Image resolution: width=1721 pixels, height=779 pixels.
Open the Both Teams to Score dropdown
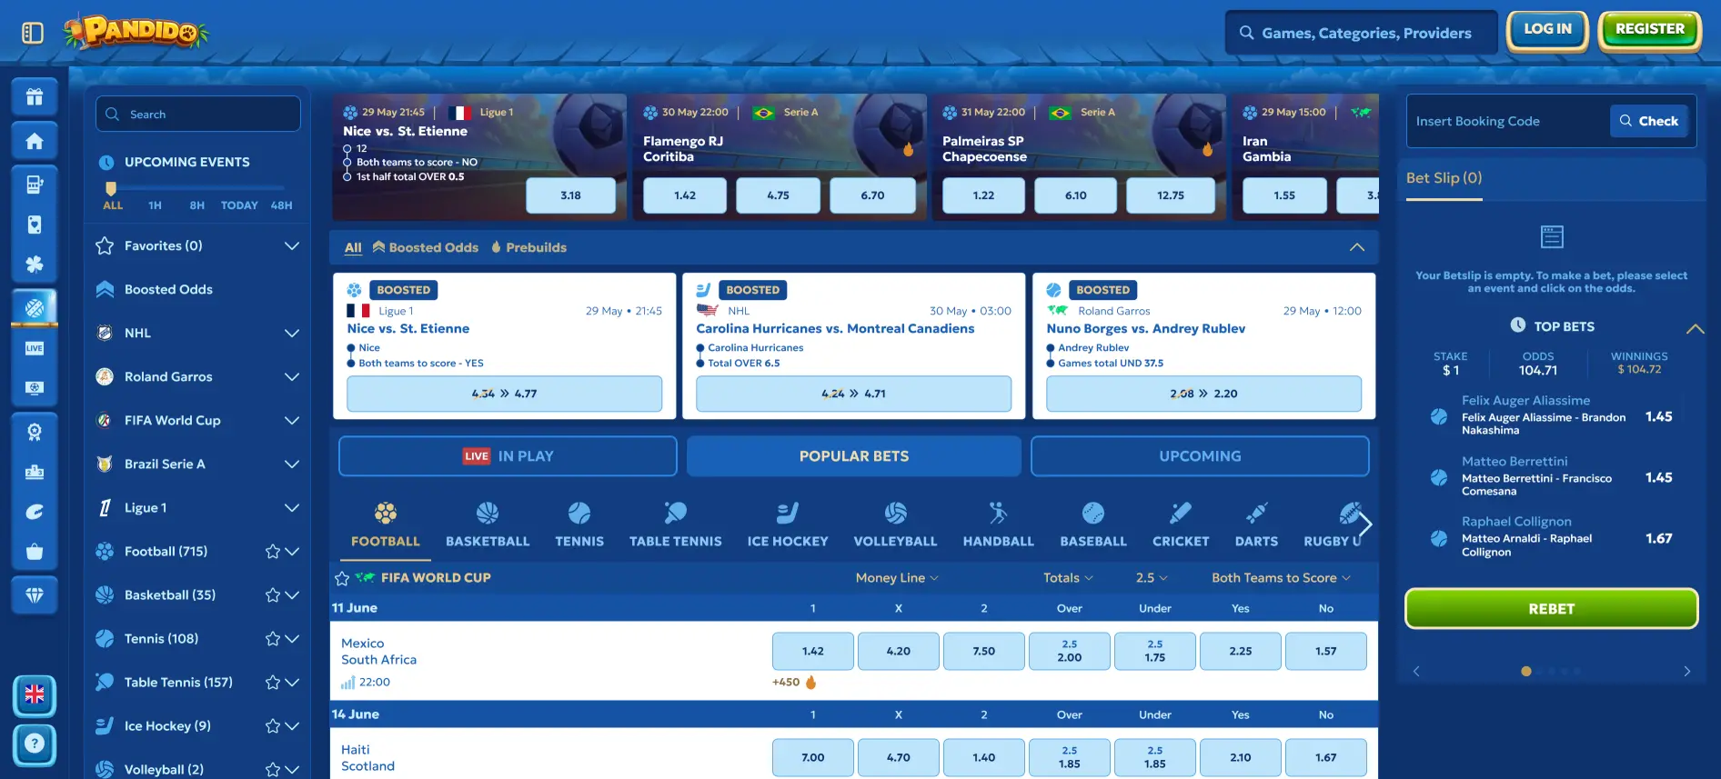[1281, 578]
